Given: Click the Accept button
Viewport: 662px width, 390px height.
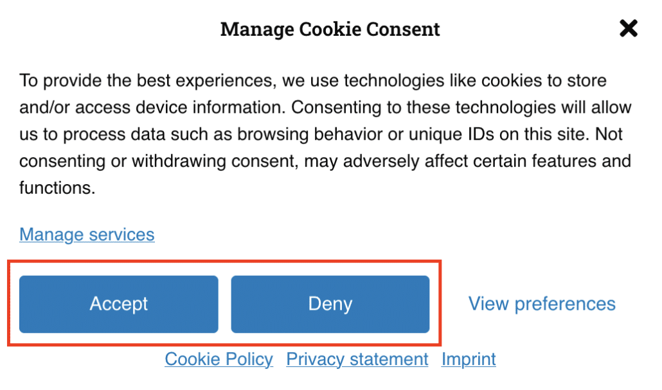Looking at the screenshot, I should (x=119, y=304).
